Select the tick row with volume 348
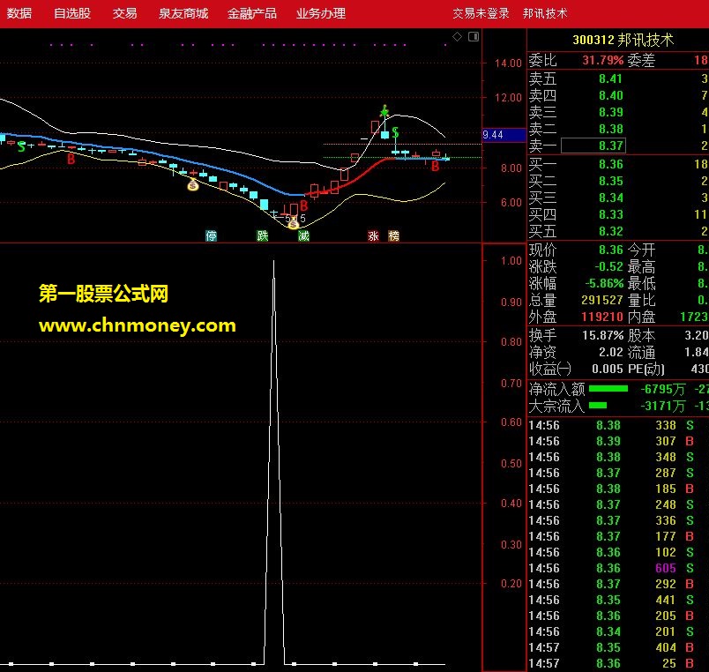709x672 pixels. [618, 457]
